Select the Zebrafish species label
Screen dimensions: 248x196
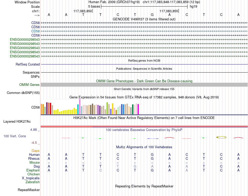(x=33, y=182)
